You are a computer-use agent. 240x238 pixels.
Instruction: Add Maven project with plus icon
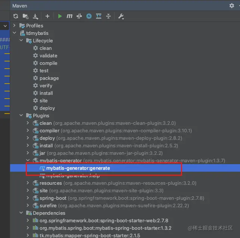pyautogui.click(x=47, y=16)
